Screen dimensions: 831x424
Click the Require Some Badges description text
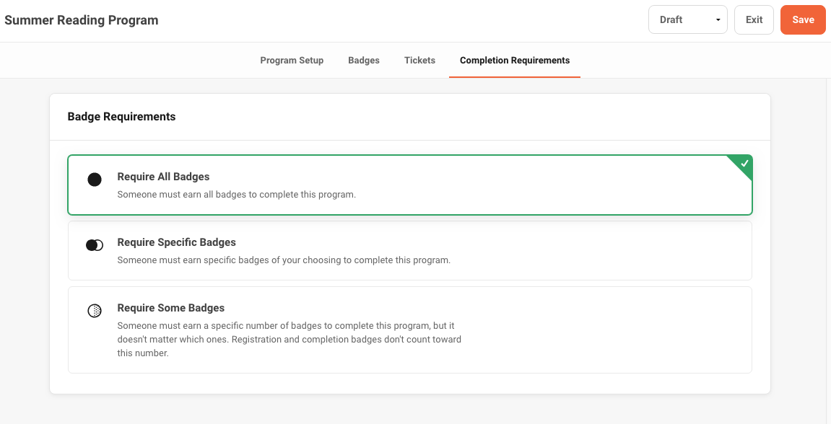[x=290, y=340]
